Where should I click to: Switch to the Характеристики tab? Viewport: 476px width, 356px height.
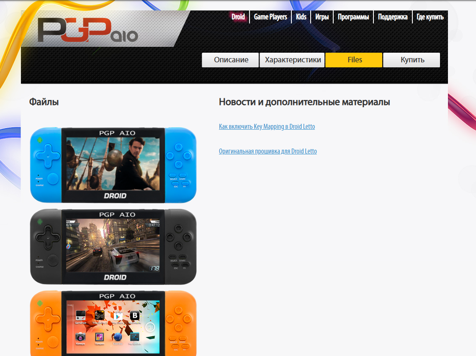click(x=292, y=60)
